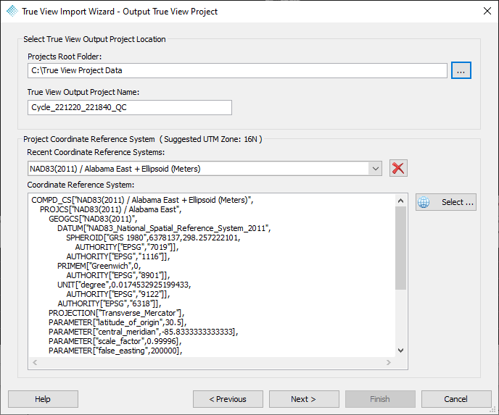
Task: Click the globe Select button
Action: tap(445, 202)
